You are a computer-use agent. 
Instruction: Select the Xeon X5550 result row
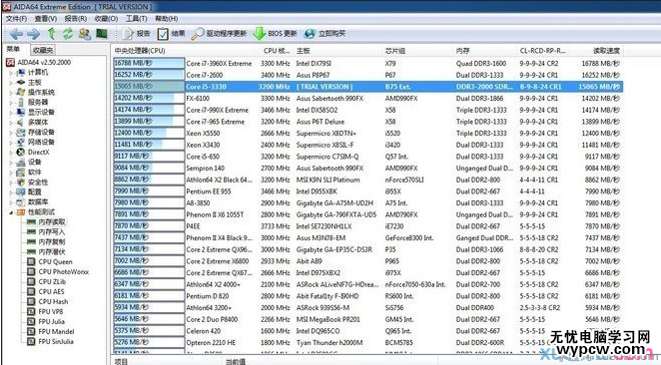368,133
